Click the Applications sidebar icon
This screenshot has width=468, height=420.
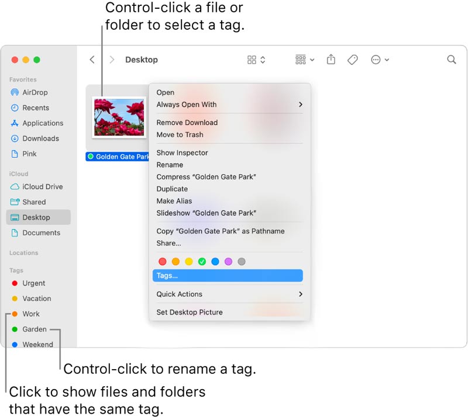15,123
